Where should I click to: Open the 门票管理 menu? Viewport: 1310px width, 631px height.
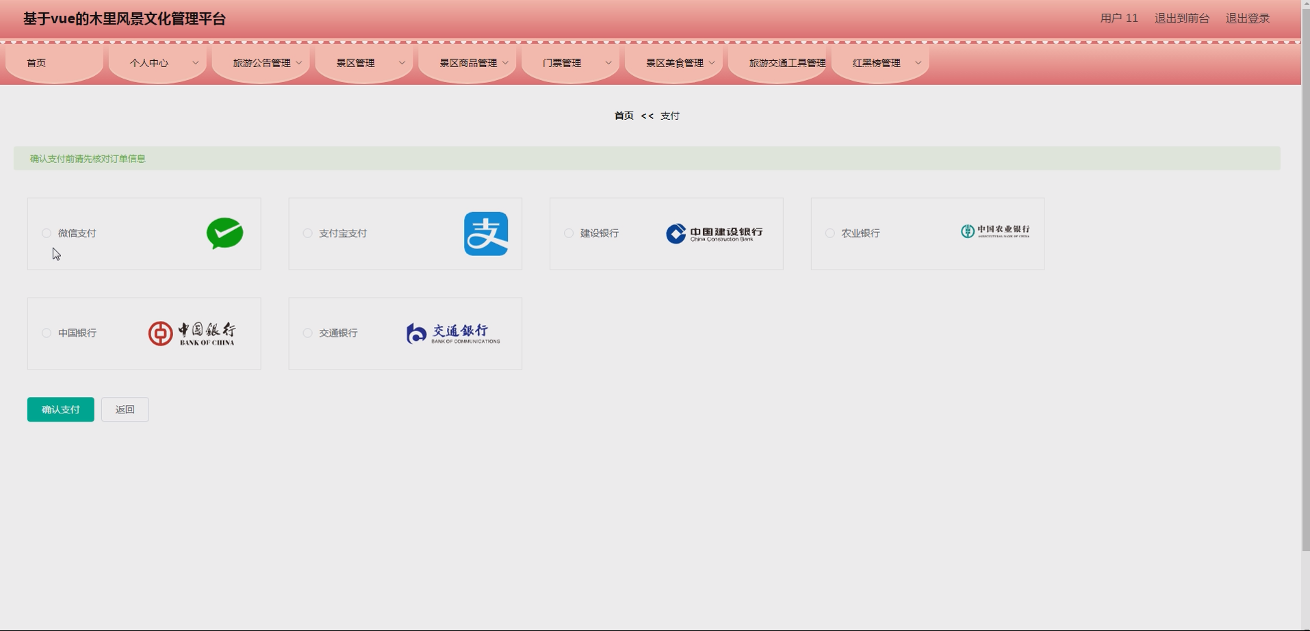tap(571, 63)
